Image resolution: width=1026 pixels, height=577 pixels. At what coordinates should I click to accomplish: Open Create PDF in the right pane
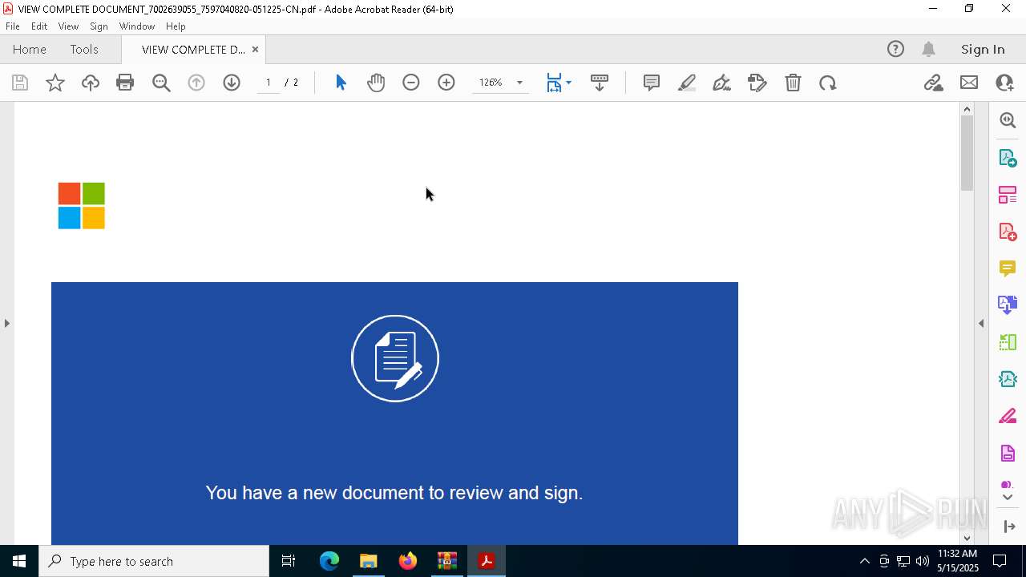(1008, 232)
